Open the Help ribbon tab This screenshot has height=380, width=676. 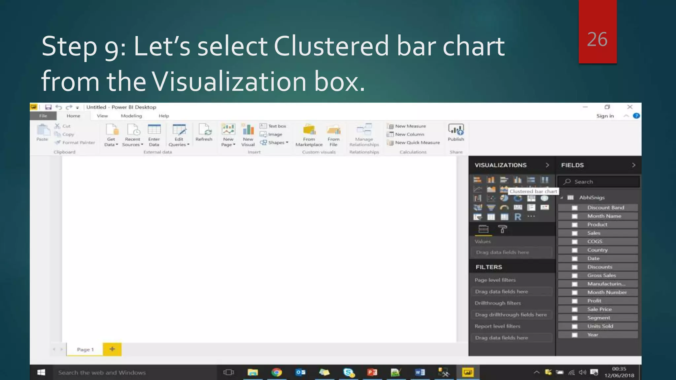164,116
